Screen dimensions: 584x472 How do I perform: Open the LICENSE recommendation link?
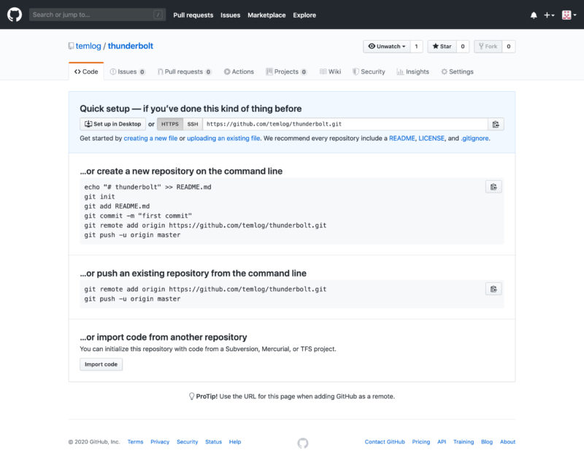[x=431, y=139]
